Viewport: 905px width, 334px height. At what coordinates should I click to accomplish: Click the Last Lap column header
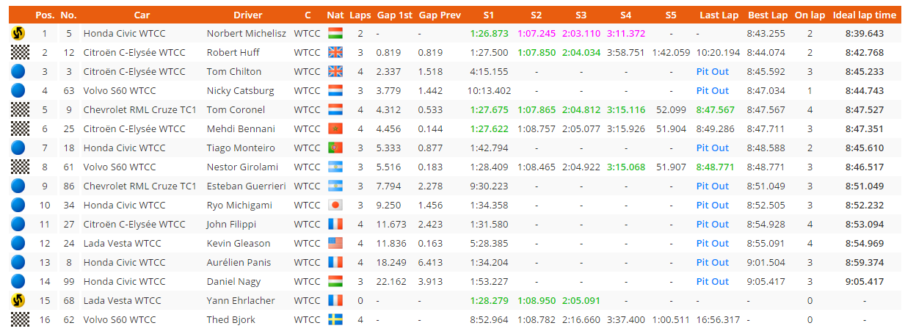[719, 15]
